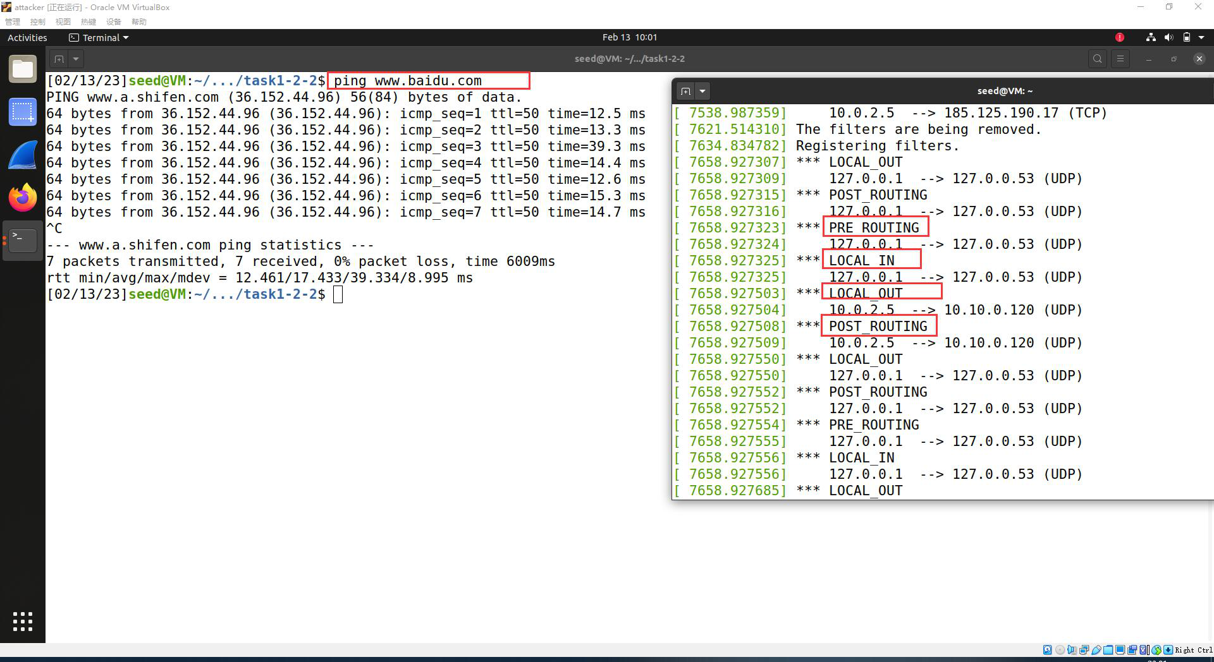Image resolution: width=1214 pixels, height=662 pixels.
Task: Click the shared folders icon in VirtualBox status bar
Action: (1108, 650)
